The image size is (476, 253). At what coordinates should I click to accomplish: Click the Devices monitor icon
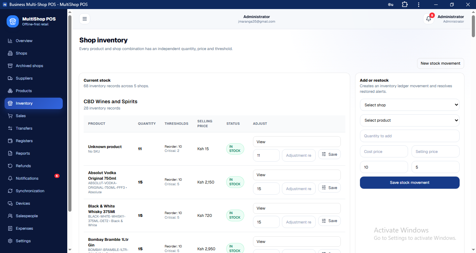10,203
